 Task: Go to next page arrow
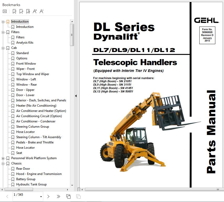(48, 196)
